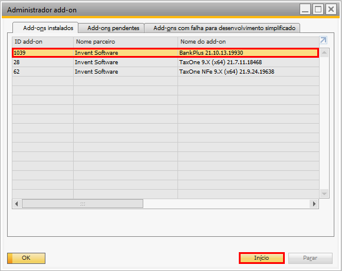Image resolution: width=342 pixels, height=271 pixels.
Task: Click the horizontal scrollbar right arrow
Action: (314, 204)
